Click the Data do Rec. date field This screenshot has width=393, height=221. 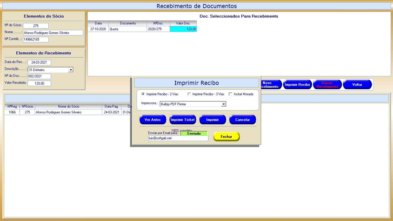click(39, 62)
